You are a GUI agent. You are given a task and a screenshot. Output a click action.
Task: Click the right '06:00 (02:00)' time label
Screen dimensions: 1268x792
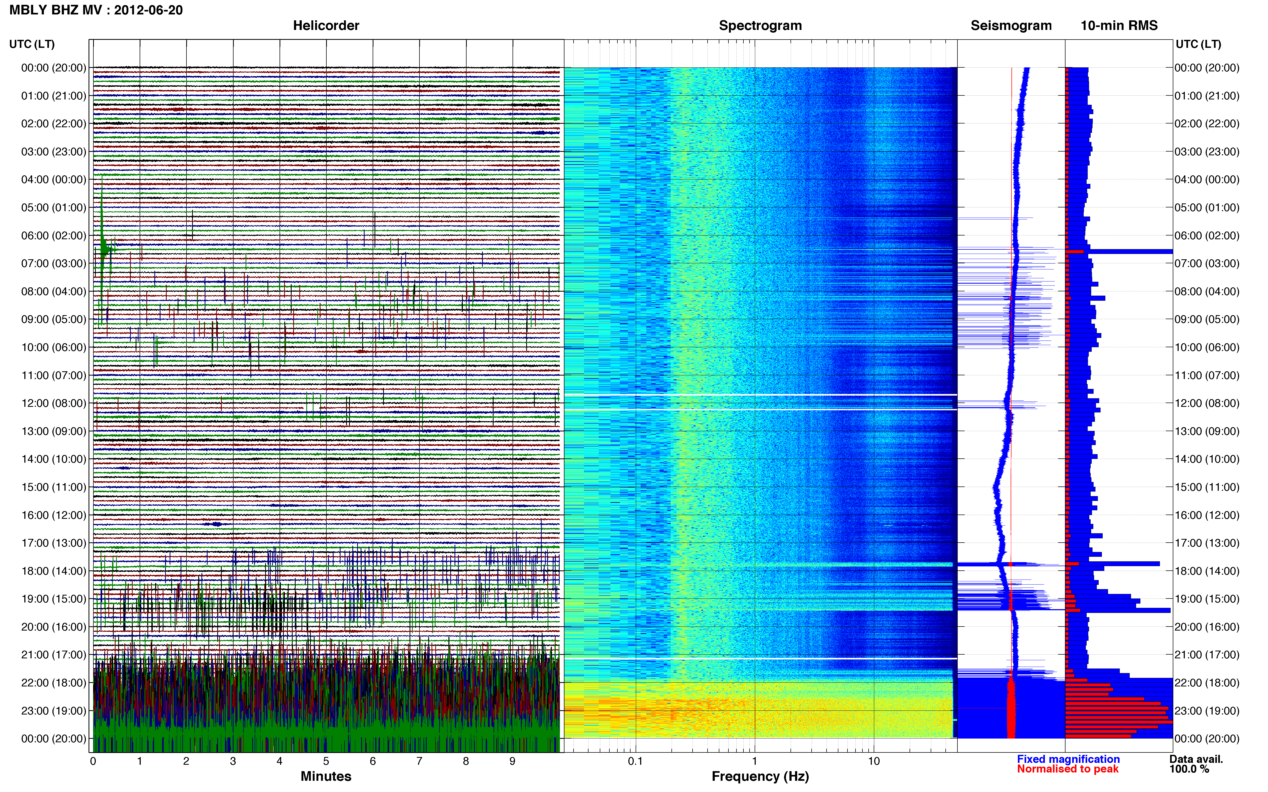click(x=1207, y=236)
